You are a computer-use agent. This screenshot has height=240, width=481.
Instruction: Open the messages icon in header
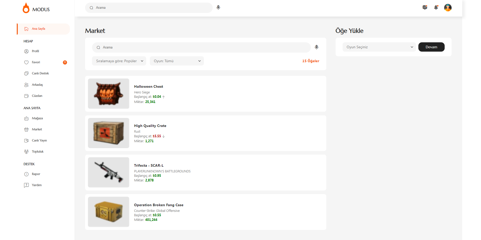coord(425,7)
